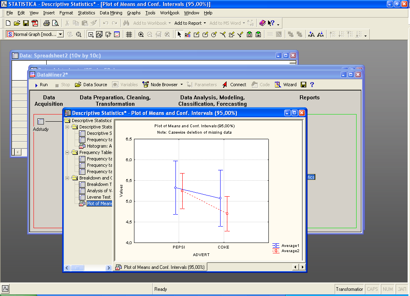
Task: Click the blue help question mark in DataMiner
Action: click(x=312, y=85)
